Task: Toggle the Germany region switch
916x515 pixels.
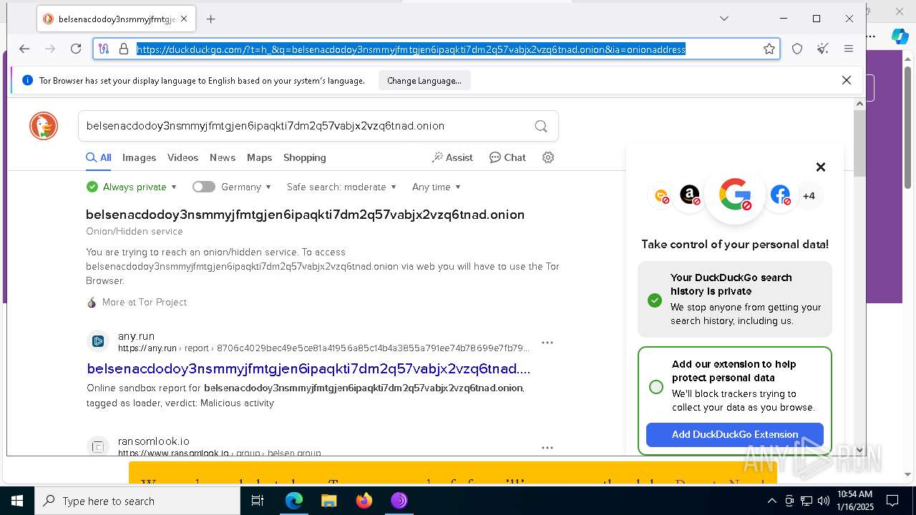Action: [x=204, y=187]
